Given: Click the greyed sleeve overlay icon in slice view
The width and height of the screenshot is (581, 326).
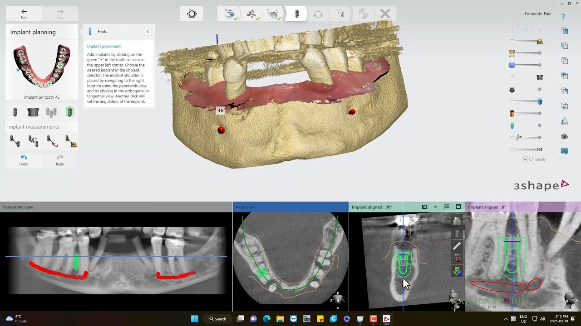Looking at the screenshot, I should (x=457, y=233).
